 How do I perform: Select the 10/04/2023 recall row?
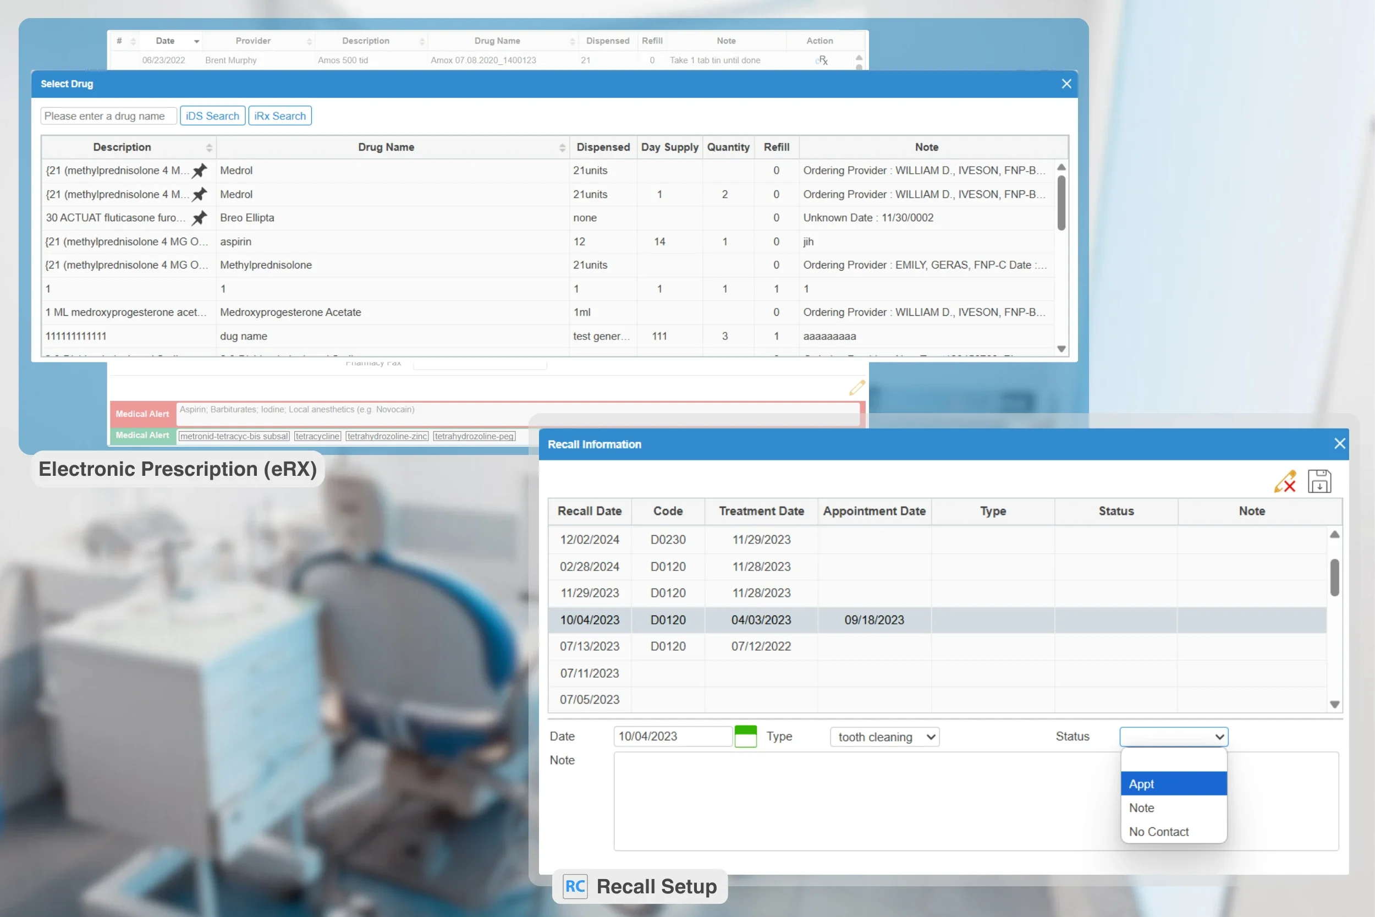click(818, 620)
